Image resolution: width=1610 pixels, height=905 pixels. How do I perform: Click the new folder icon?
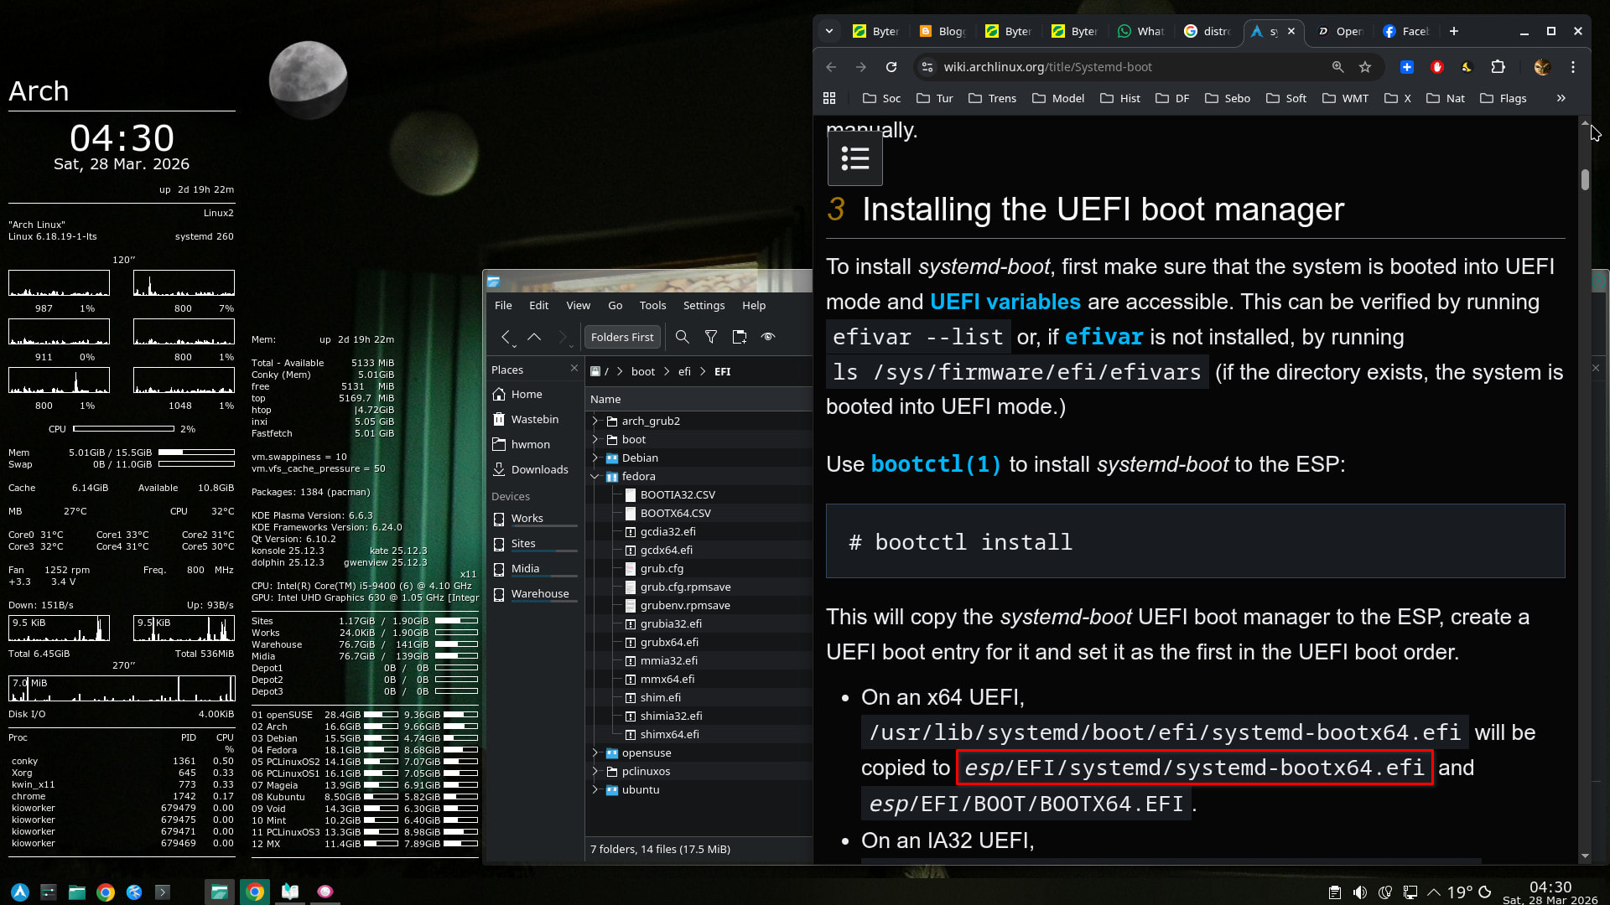coord(739,337)
